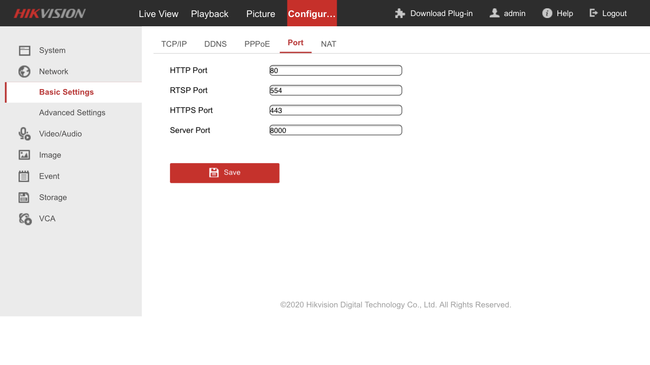
Task: Click the Event calendar icon
Action: tap(24, 176)
